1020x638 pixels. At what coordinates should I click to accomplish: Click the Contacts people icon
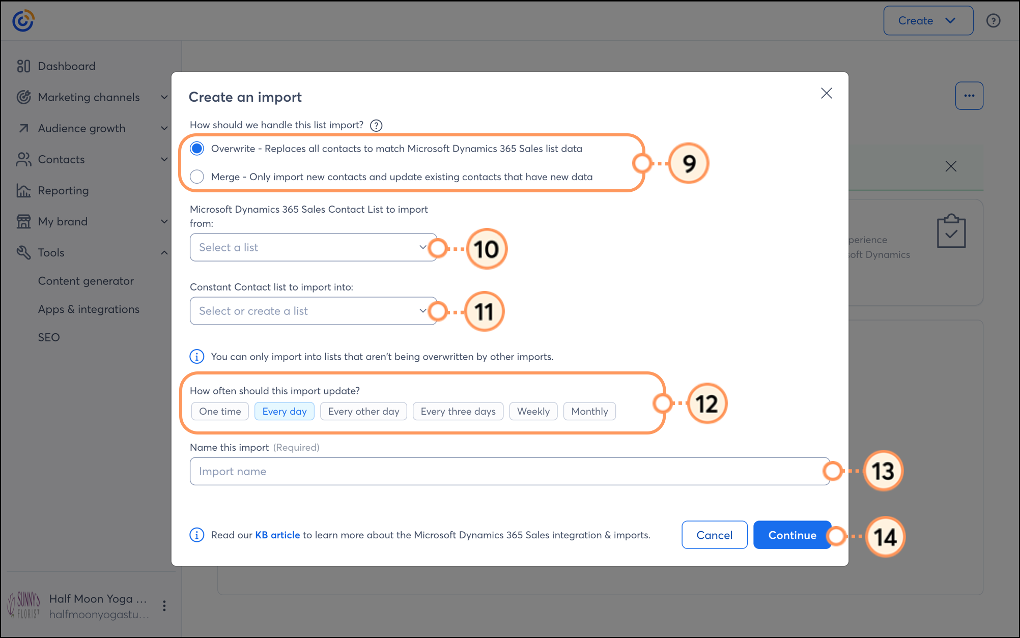tap(23, 159)
